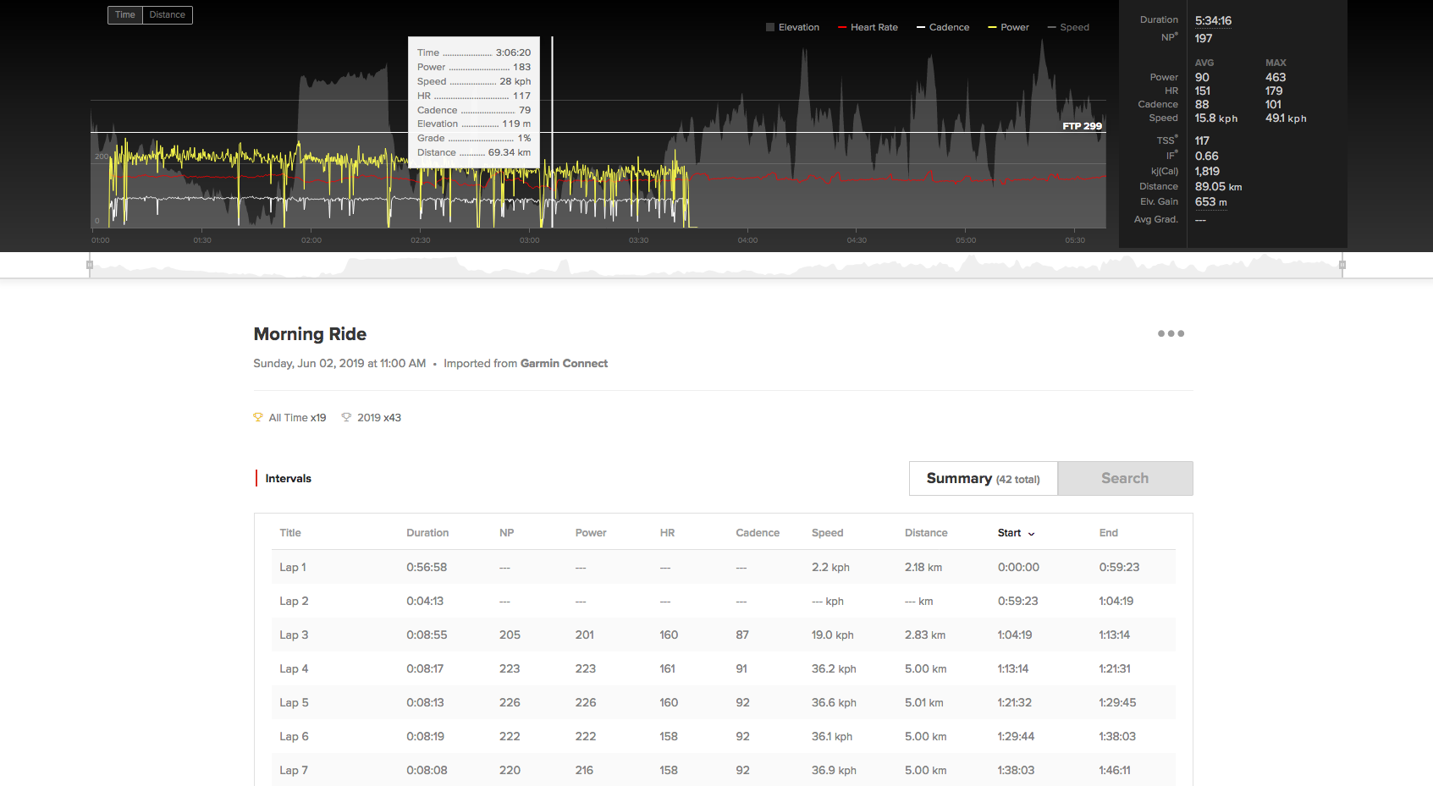The image size is (1433, 786).
Task: Select the Search tab
Action: pyautogui.click(x=1125, y=479)
